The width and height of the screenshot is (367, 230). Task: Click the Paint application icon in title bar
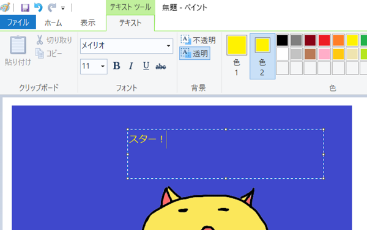(5, 7)
